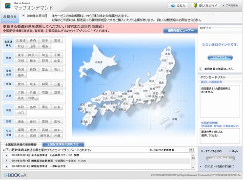Viewport: 244px width, 180px height.
Task: Click arrow icon for 米子自動車道 update entry
Action: [6, 155]
